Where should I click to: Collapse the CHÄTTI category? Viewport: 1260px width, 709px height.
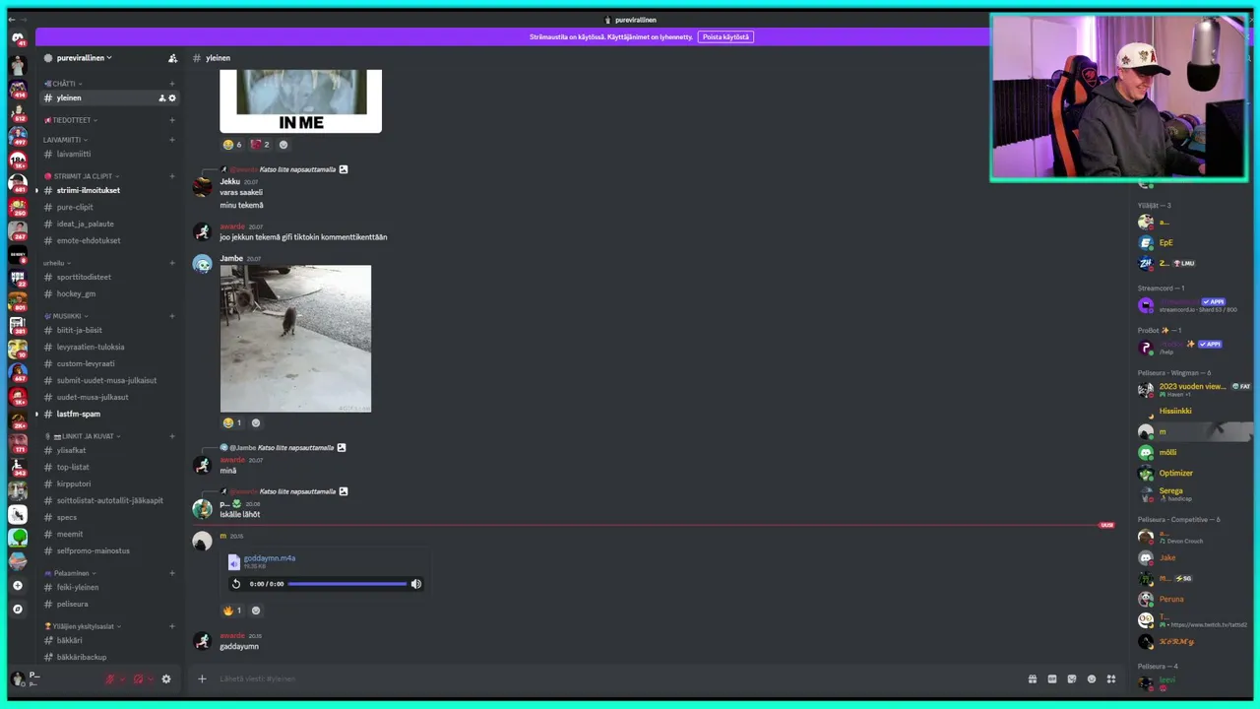coord(64,84)
